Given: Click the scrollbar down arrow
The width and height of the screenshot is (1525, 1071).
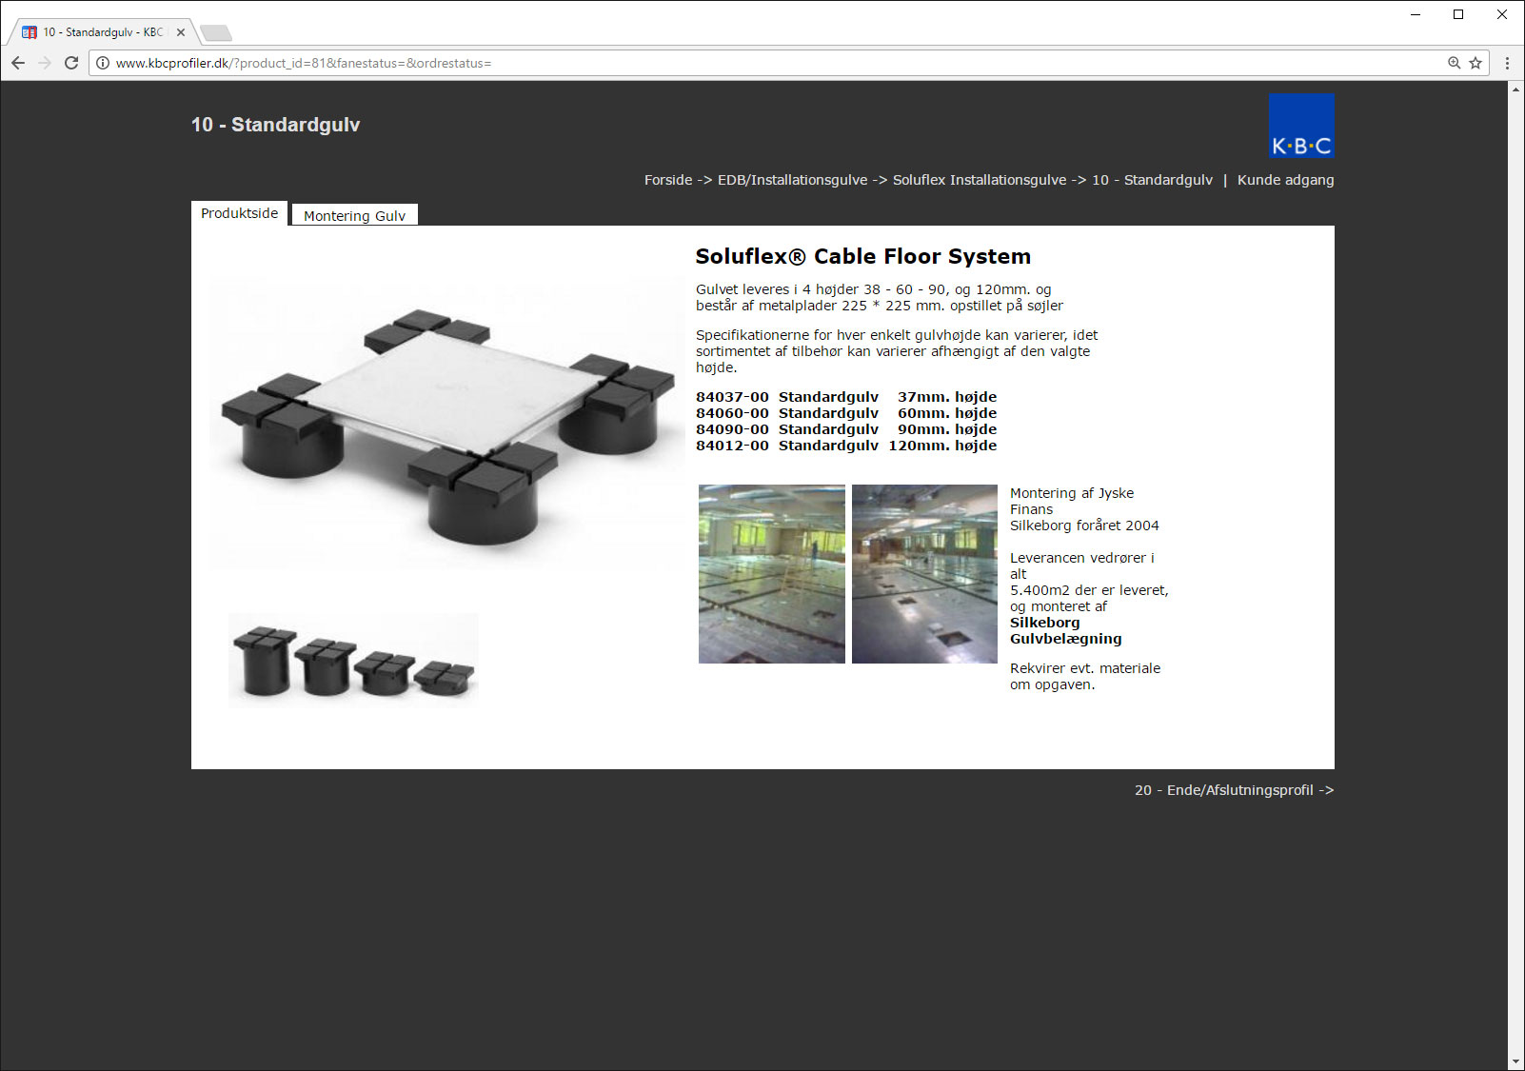Looking at the screenshot, I should pyautogui.click(x=1515, y=1062).
